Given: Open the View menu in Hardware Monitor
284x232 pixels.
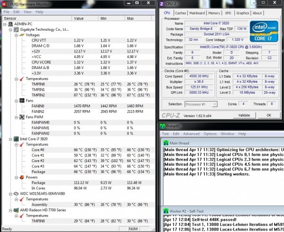Looking at the screenshot, I should point(27,12).
